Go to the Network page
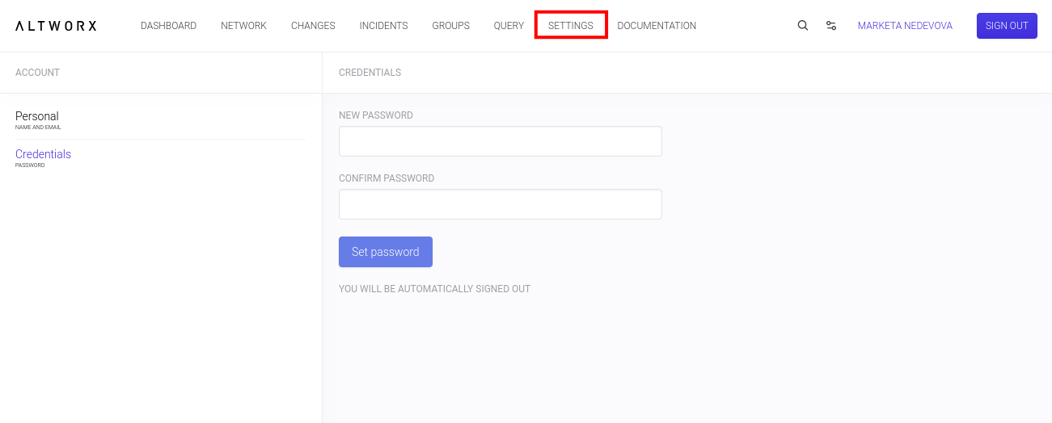 point(243,26)
